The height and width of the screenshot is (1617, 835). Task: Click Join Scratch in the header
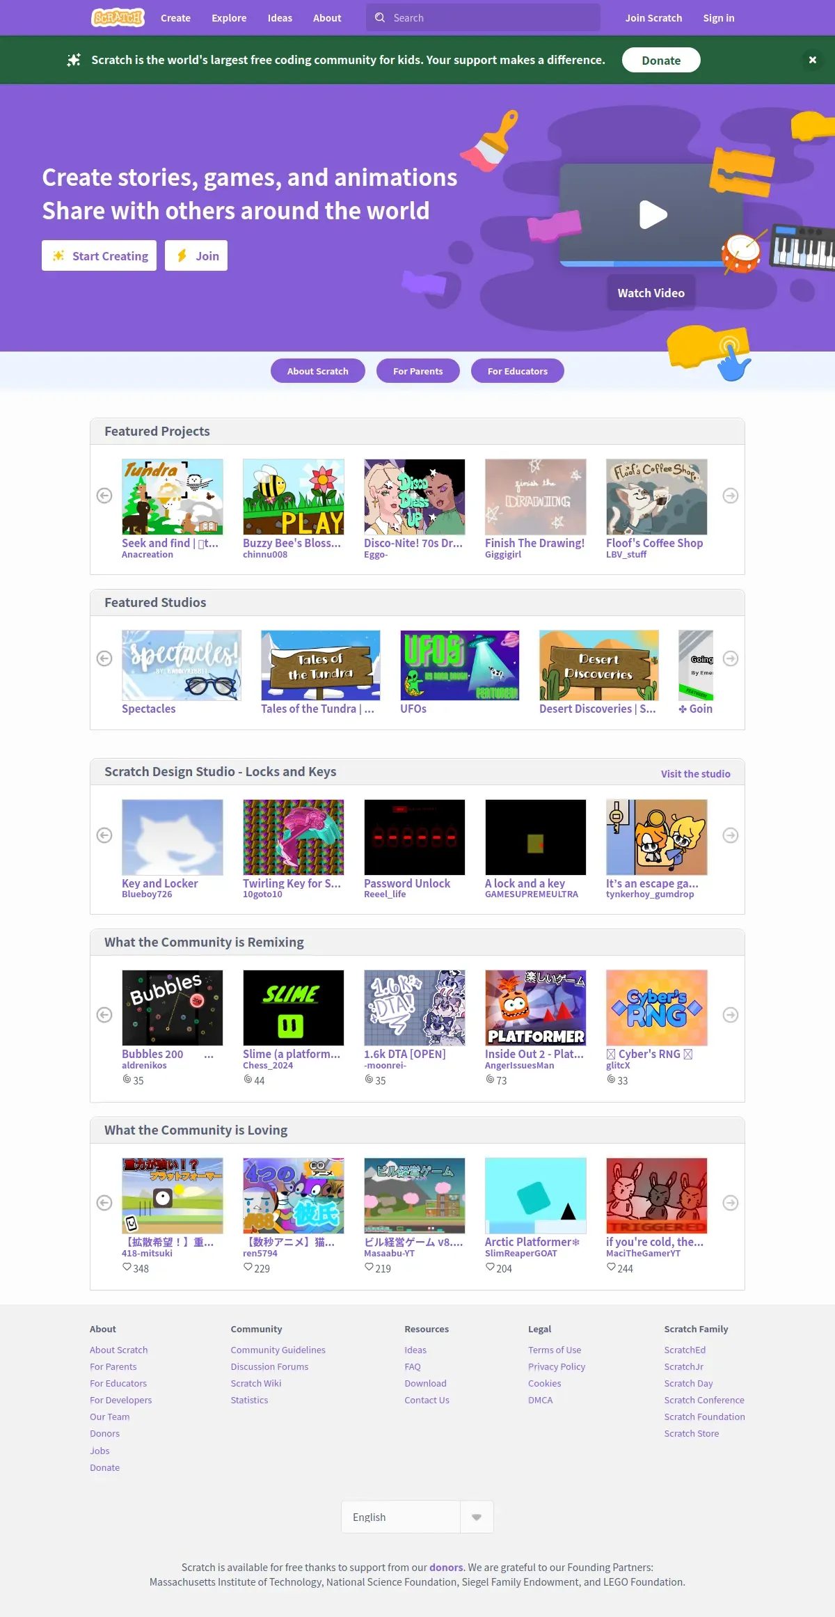coord(653,18)
